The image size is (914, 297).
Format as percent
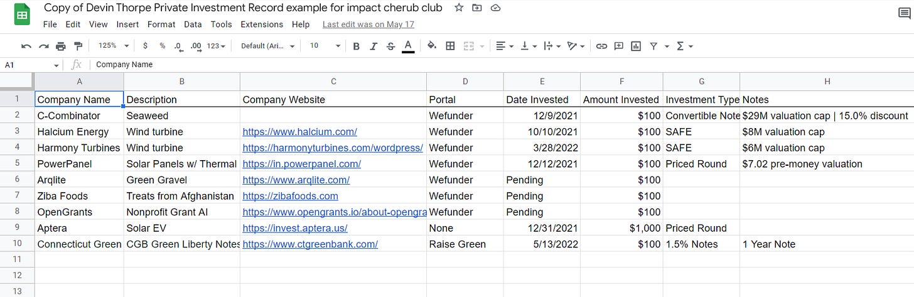(163, 46)
